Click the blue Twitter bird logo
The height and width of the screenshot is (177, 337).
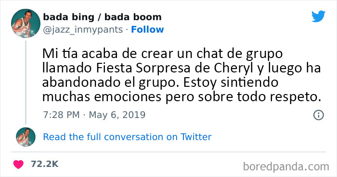click(x=318, y=16)
